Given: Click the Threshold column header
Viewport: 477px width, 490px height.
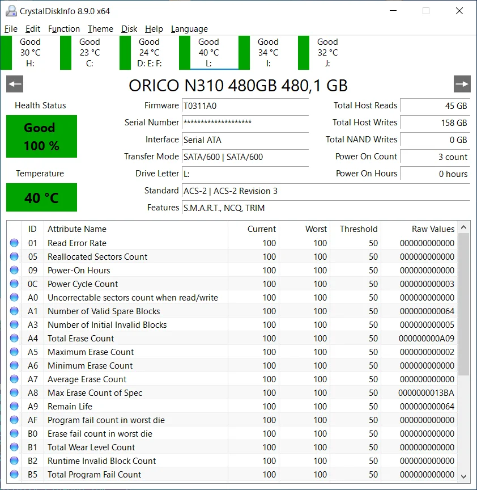Looking at the screenshot, I should click(x=356, y=229).
